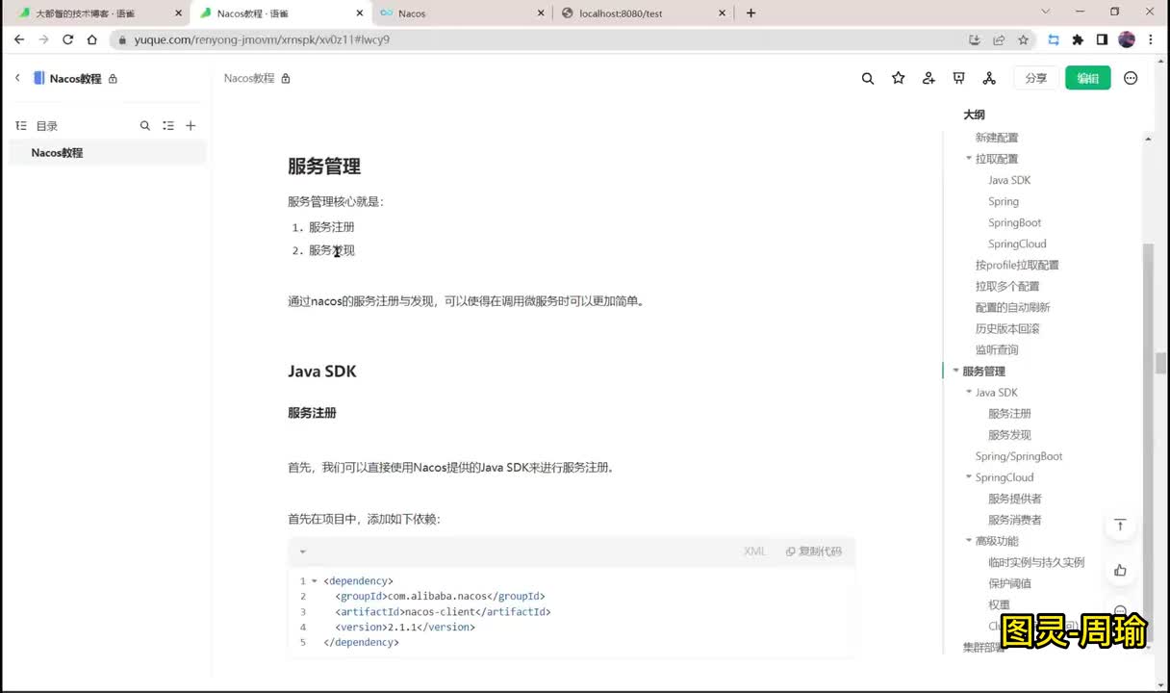The height and width of the screenshot is (693, 1170).
Task: Click the Nacos教程 breadcrumb above the document
Action: pyautogui.click(x=249, y=78)
